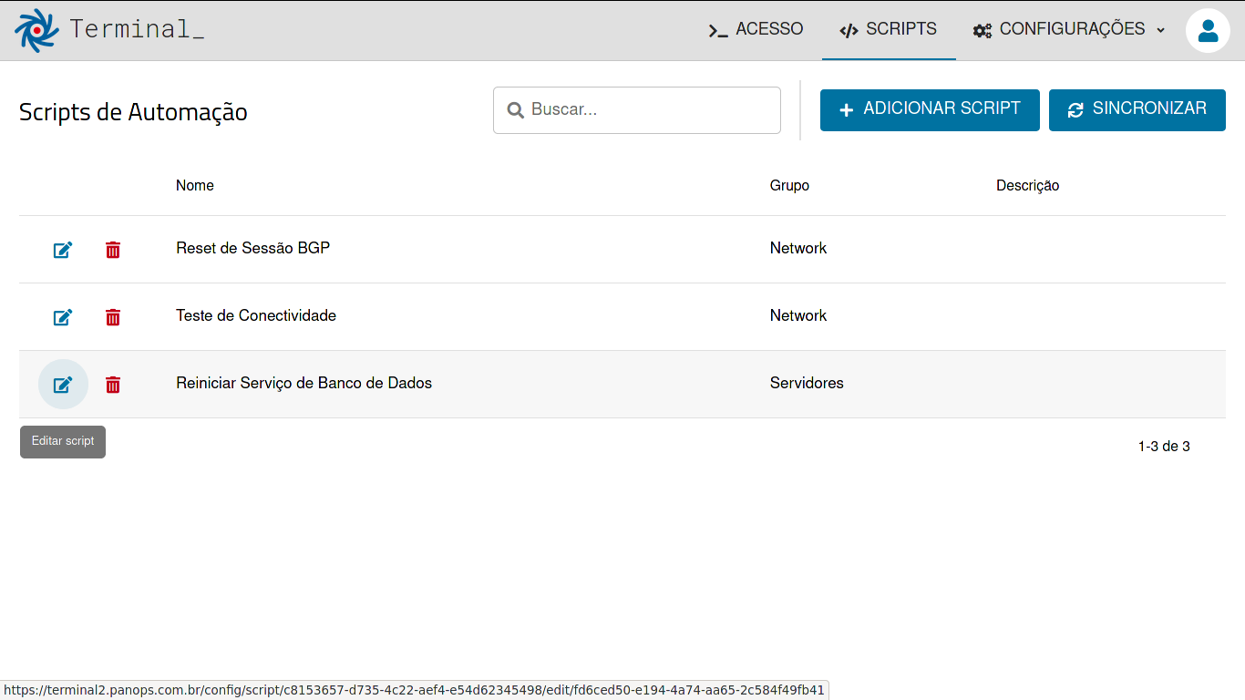
Task: Select the 'Teste de Conectividade' name
Action: tap(256, 315)
